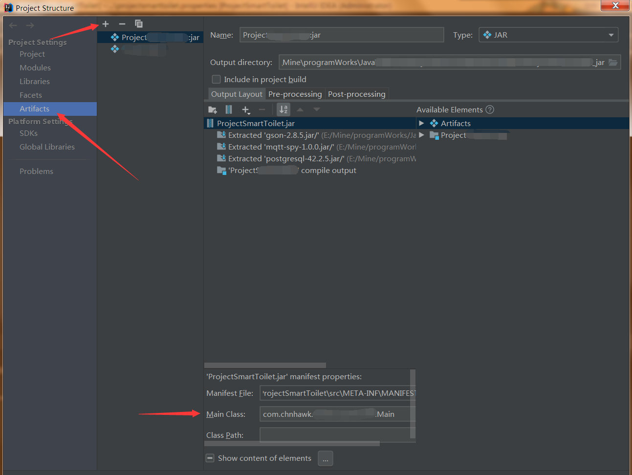Switch to the Post-processing tab

pos(357,94)
